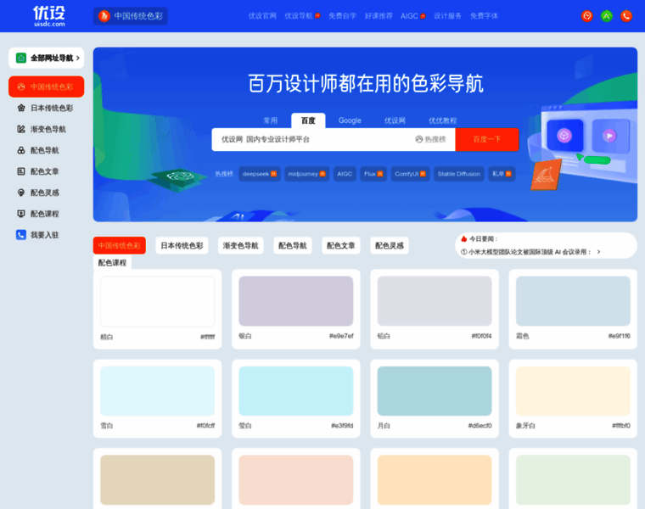Click the icon beside 渐变色导航
The height and width of the screenshot is (509, 645).
click(21, 129)
